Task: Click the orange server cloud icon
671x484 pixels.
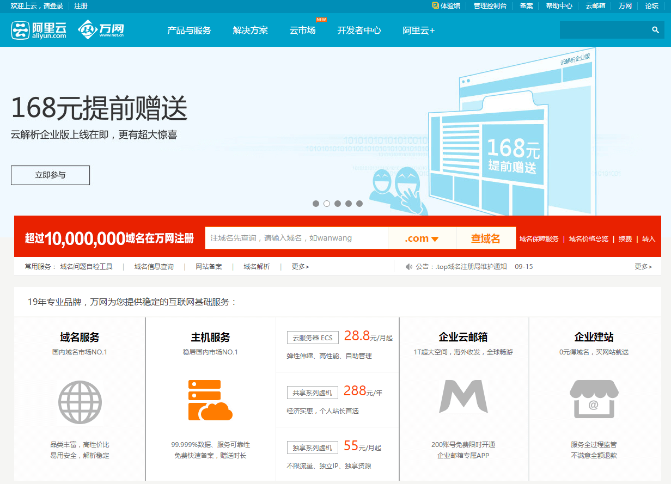Action: pyautogui.click(x=211, y=400)
